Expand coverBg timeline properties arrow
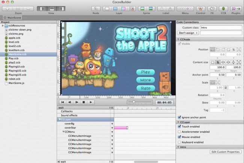244x163 pixels. click(x=112, y=124)
